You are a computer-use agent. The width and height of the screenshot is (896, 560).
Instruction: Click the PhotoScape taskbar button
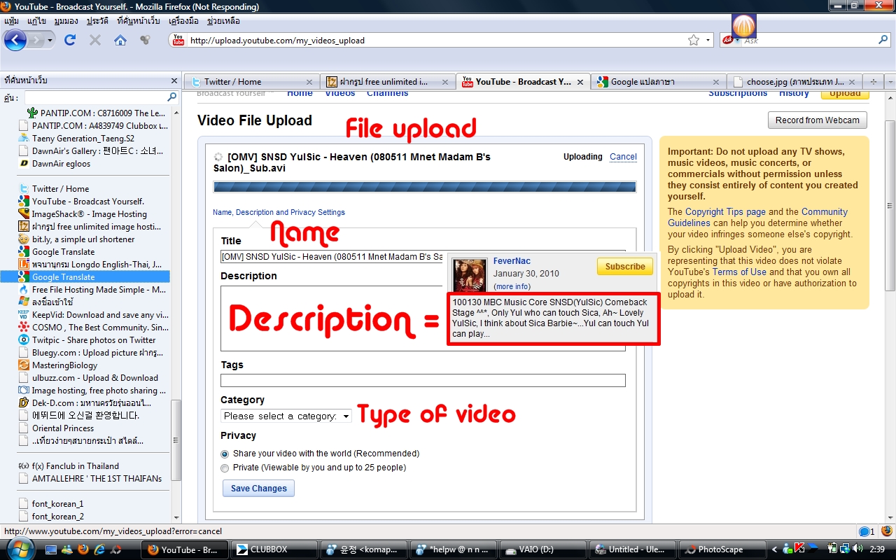tap(722, 549)
